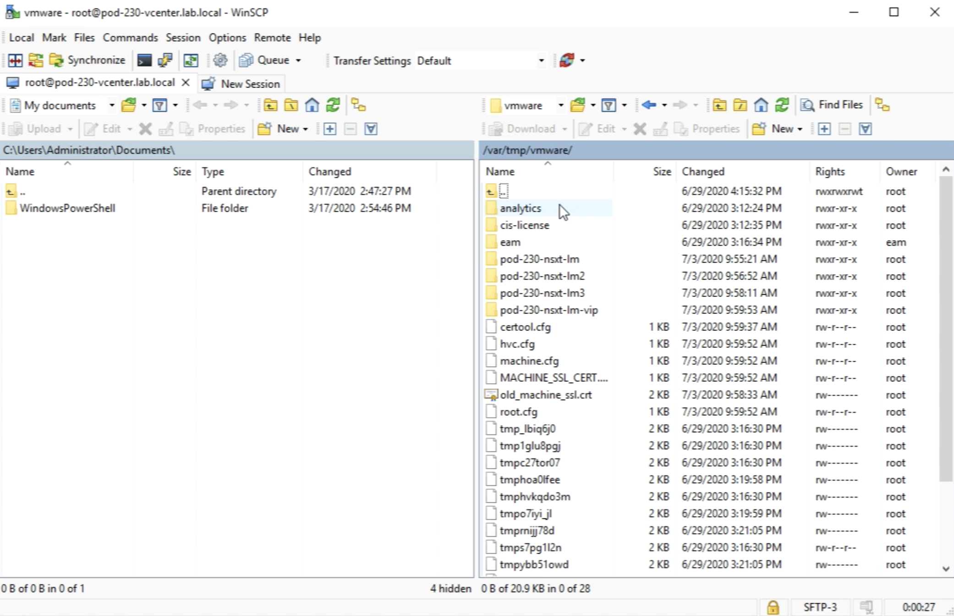
Task: Open the vmware remote directory dropdown
Action: click(560, 105)
